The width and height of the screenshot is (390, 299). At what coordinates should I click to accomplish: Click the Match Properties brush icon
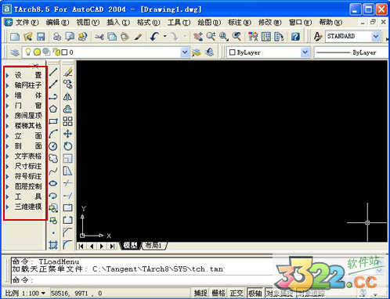[x=138, y=37]
